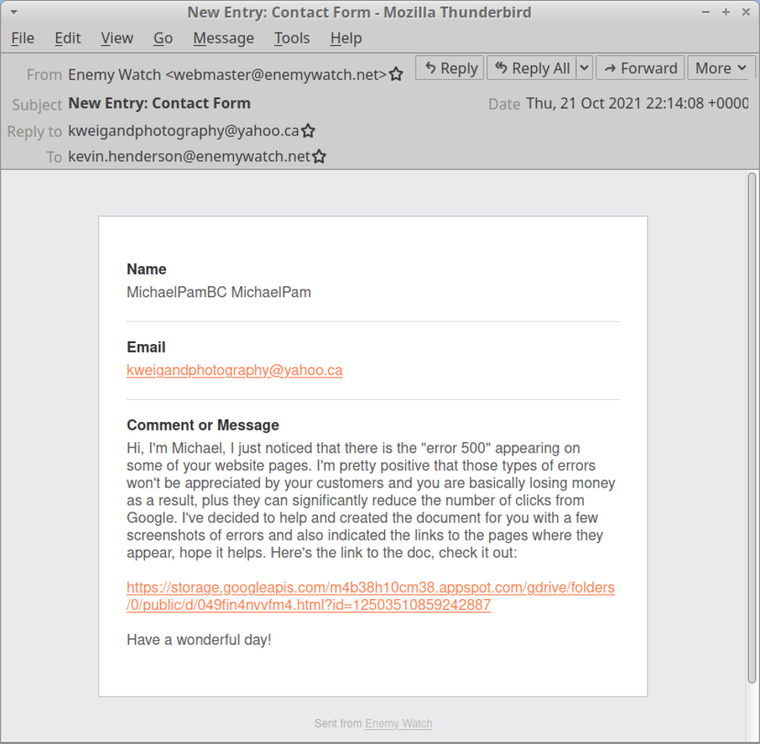This screenshot has height=744, width=760.
Task: Open the Edit menu
Action: coord(67,38)
